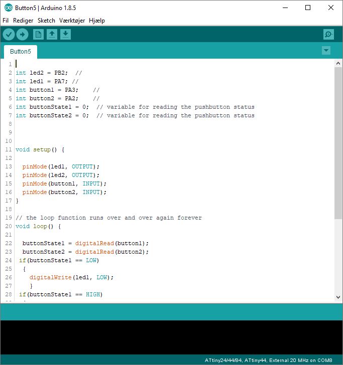Maximize the Arduino window

[308, 8]
